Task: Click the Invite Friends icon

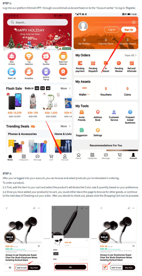Action: pos(82,112)
